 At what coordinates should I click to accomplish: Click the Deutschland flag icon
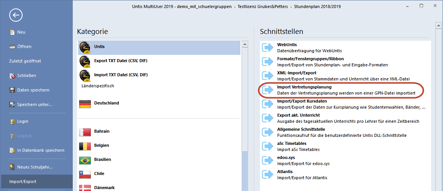[x=85, y=104]
